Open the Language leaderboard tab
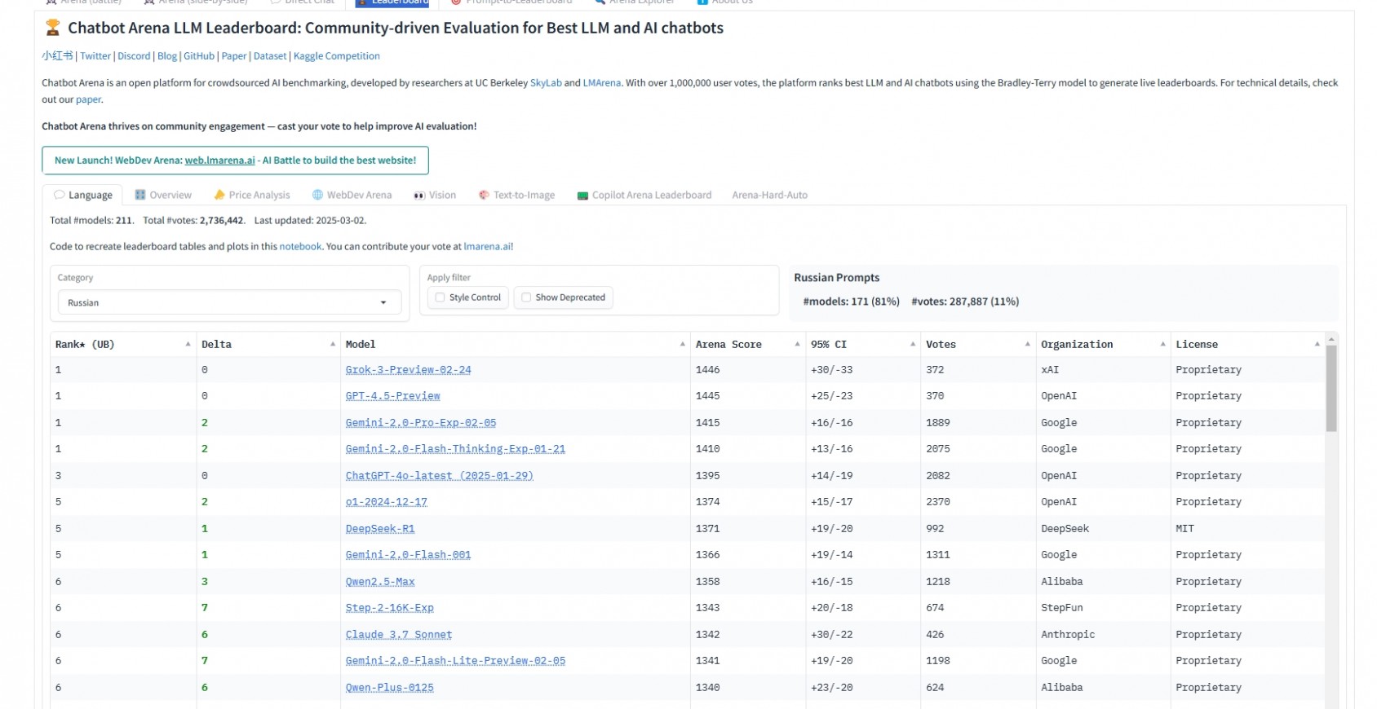 click(82, 196)
